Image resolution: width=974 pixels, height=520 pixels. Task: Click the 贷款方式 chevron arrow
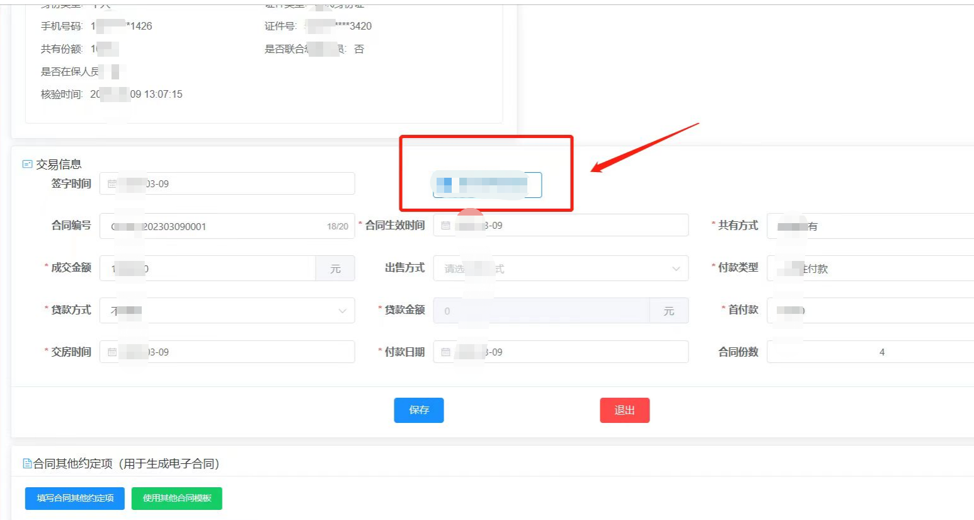pyautogui.click(x=343, y=311)
